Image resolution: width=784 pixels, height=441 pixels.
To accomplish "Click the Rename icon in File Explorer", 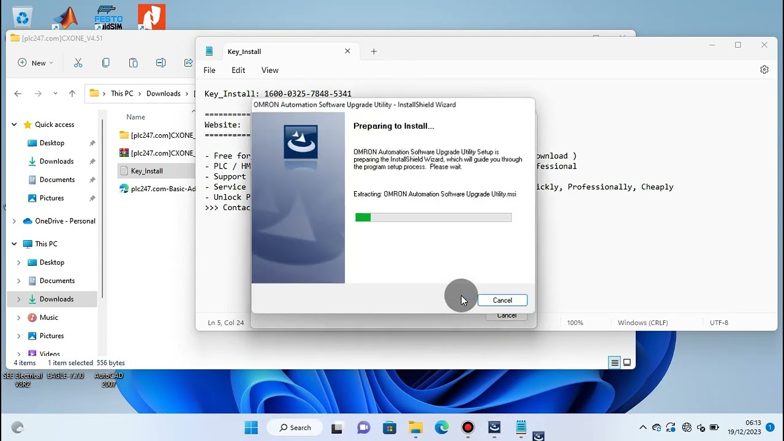I will point(160,63).
